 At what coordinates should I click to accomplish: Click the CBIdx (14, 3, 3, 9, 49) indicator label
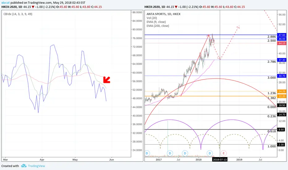[18, 14]
